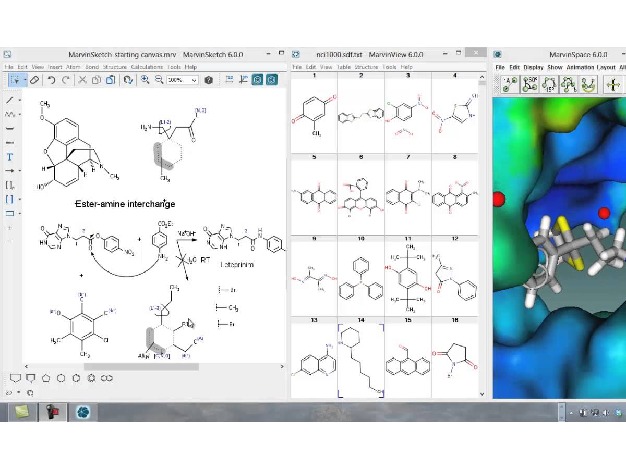Click the Help question mark button
Screen dimensions: 626x469
209,80
